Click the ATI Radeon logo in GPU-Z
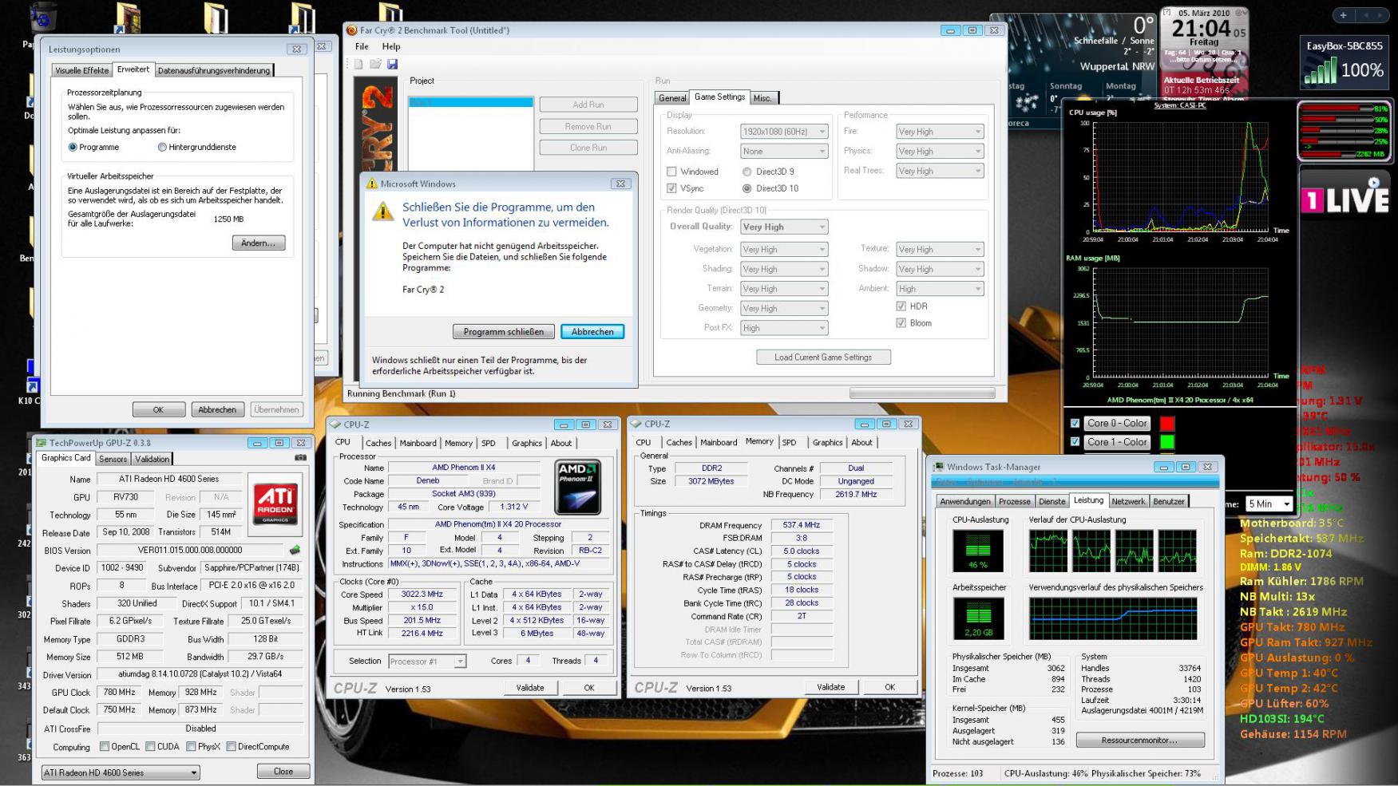Viewport: 1398px width, 786px height. 275,504
